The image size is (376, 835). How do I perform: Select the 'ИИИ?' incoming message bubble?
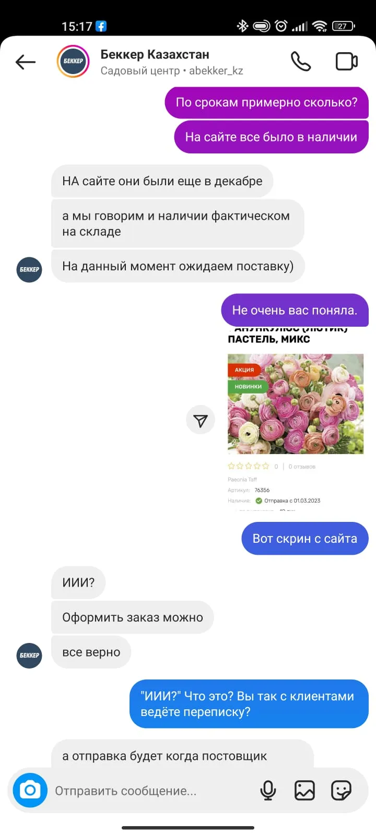pyautogui.click(x=78, y=582)
